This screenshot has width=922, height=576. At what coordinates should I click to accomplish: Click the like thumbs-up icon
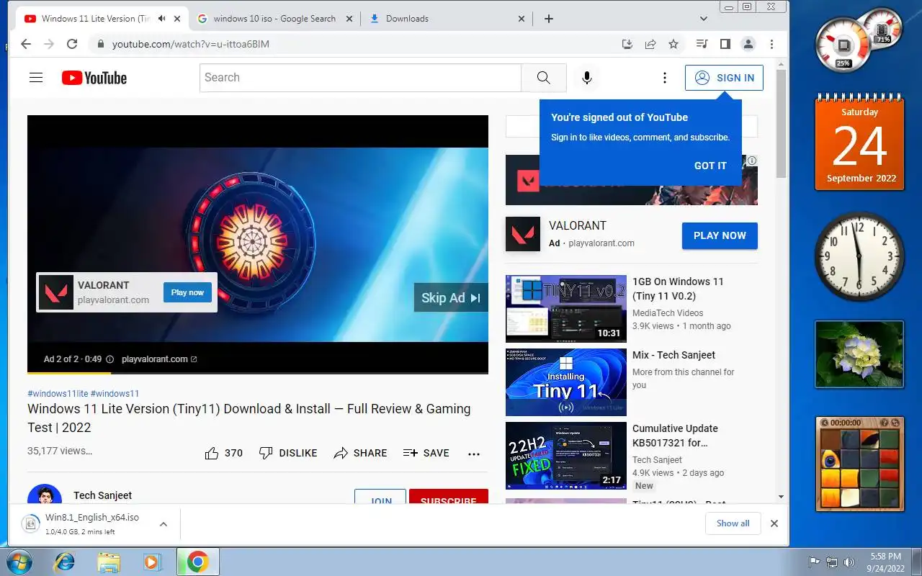tap(212, 453)
